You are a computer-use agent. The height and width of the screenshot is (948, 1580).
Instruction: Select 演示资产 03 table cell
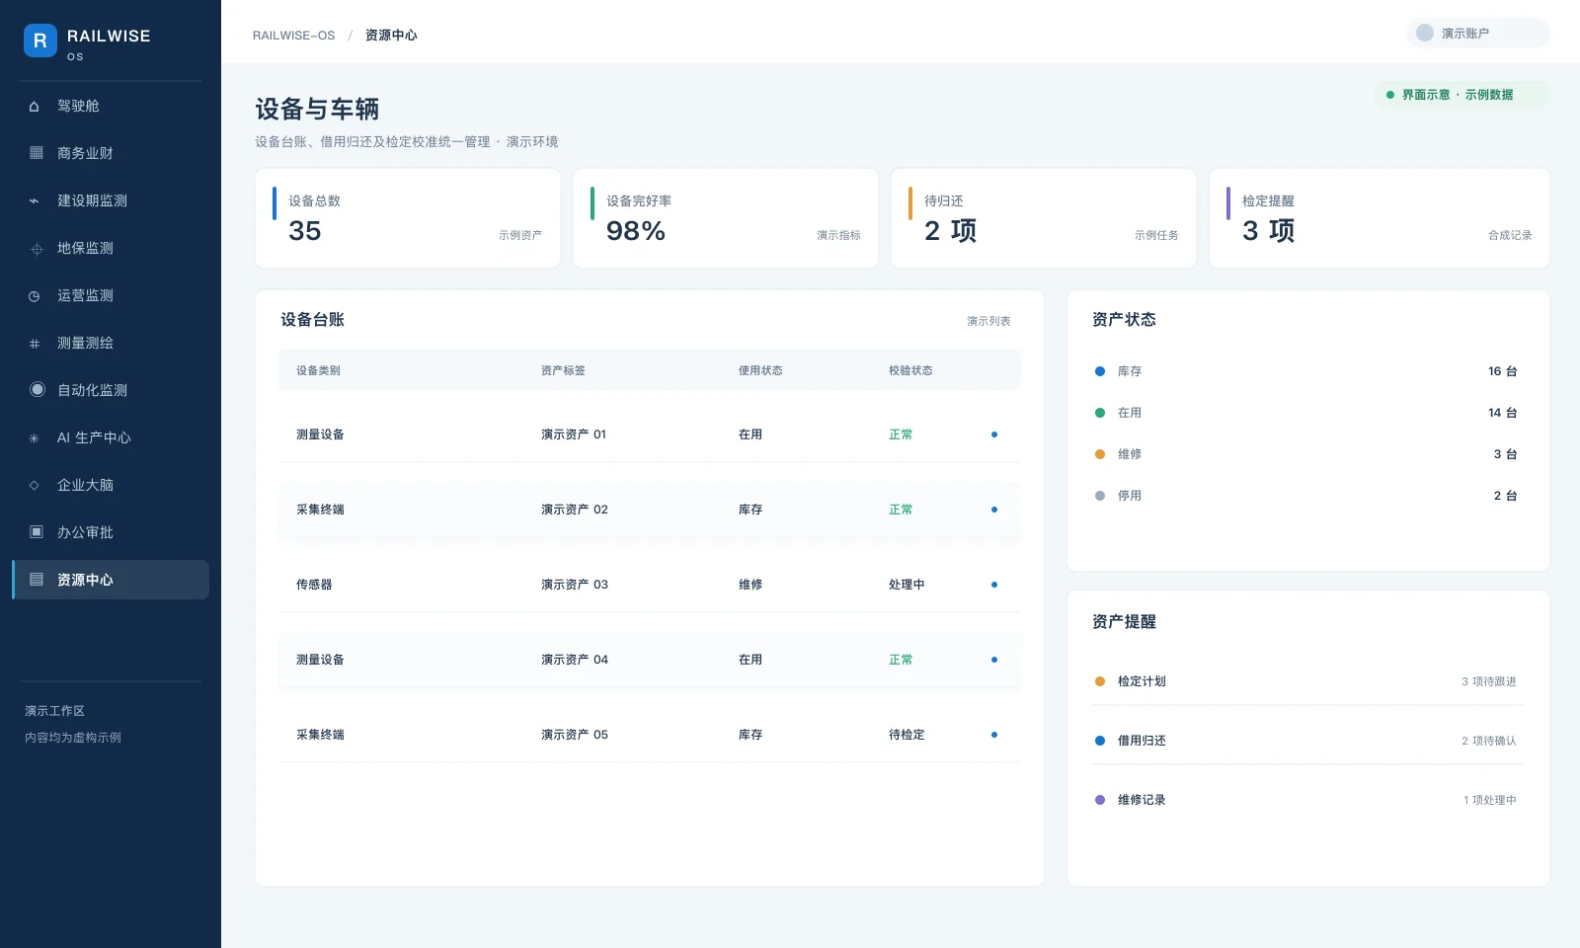pos(575,585)
